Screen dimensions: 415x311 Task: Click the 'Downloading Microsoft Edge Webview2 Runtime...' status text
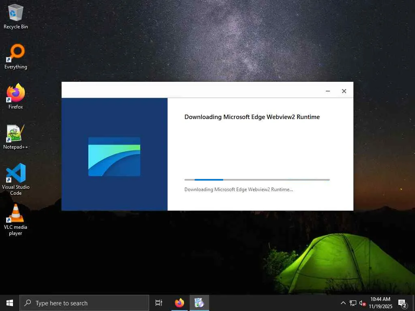pyautogui.click(x=238, y=190)
